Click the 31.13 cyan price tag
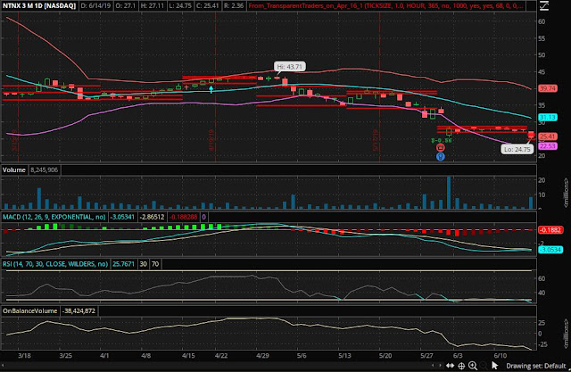571x372 pixels. [548, 117]
